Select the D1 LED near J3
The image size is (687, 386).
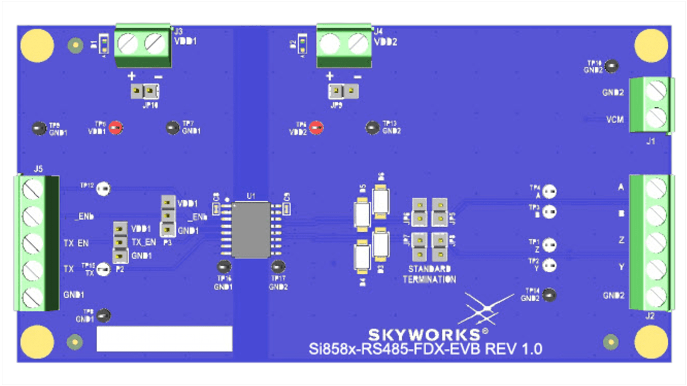(x=105, y=45)
